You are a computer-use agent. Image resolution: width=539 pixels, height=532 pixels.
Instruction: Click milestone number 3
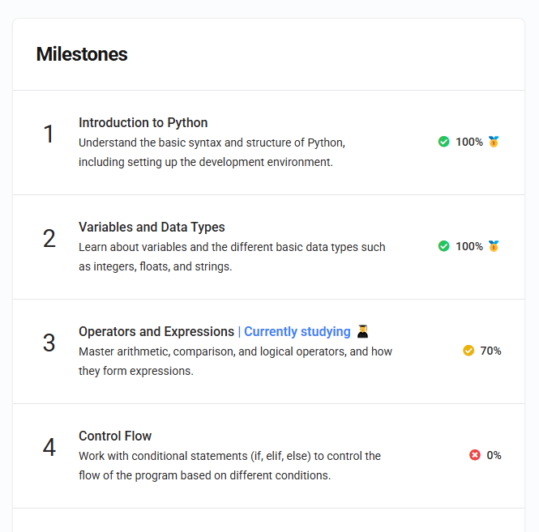(49, 343)
